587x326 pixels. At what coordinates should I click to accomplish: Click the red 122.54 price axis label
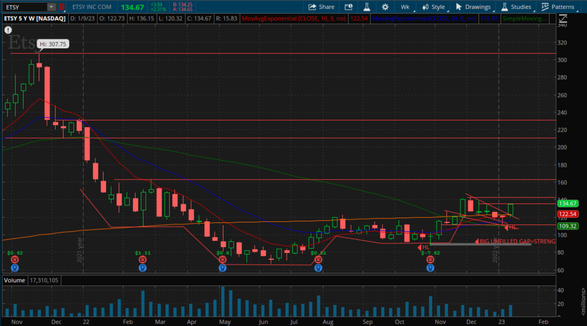click(x=568, y=214)
